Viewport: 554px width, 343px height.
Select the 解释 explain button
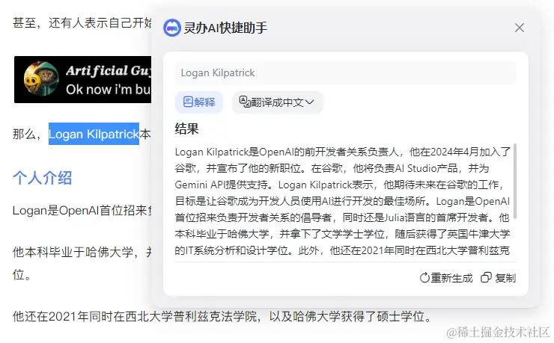[x=199, y=102]
